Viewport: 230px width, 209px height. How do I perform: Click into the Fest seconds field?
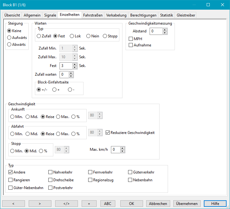pyautogui.click(x=65, y=66)
